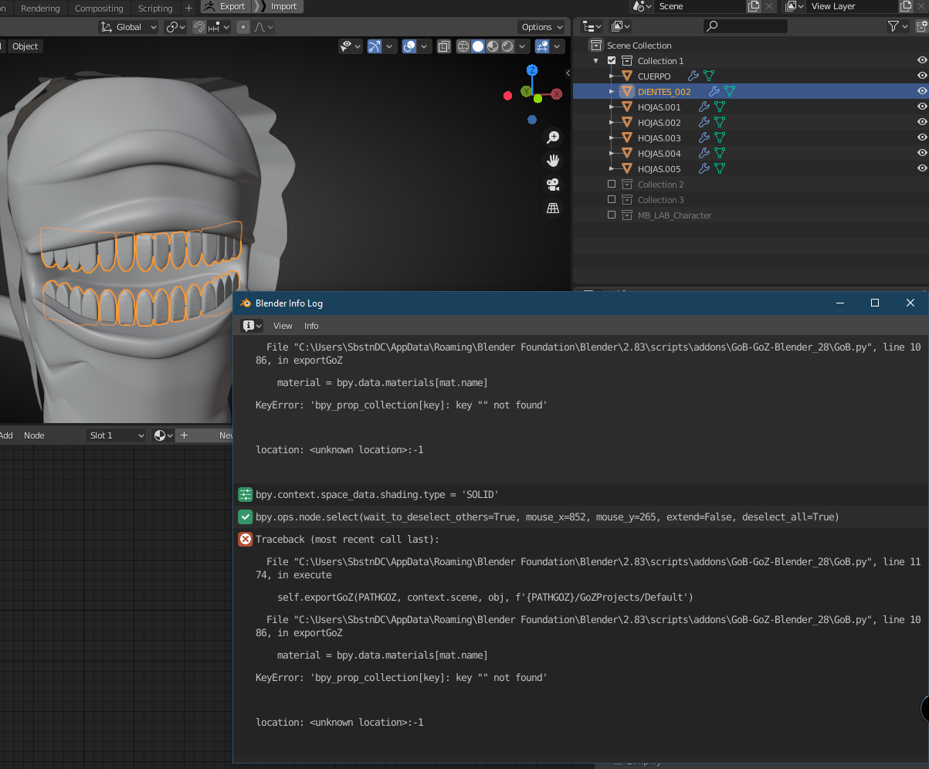The height and width of the screenshot is (769, 929).
Task: Click the CUERPO mesh data icon
Action: click(709, 76)
